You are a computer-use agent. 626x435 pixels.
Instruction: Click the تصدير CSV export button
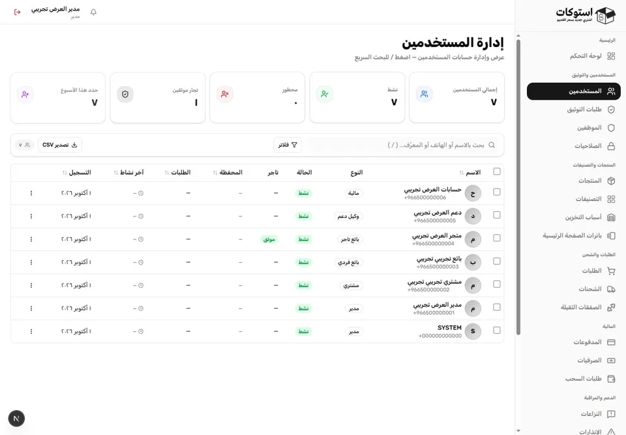(x=60, y=145)
